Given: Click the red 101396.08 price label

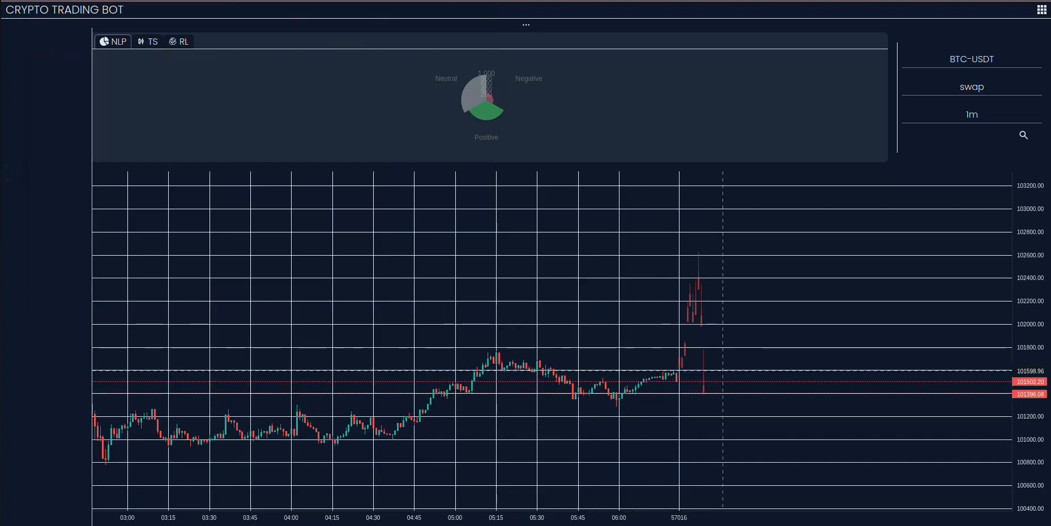Looking at the screenshot, I should click(x=1029, y=394).
